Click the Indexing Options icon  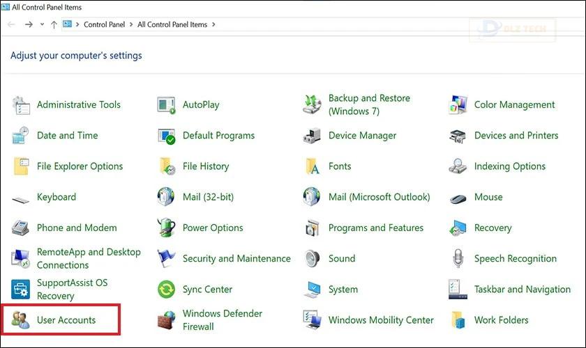(458, 166)
